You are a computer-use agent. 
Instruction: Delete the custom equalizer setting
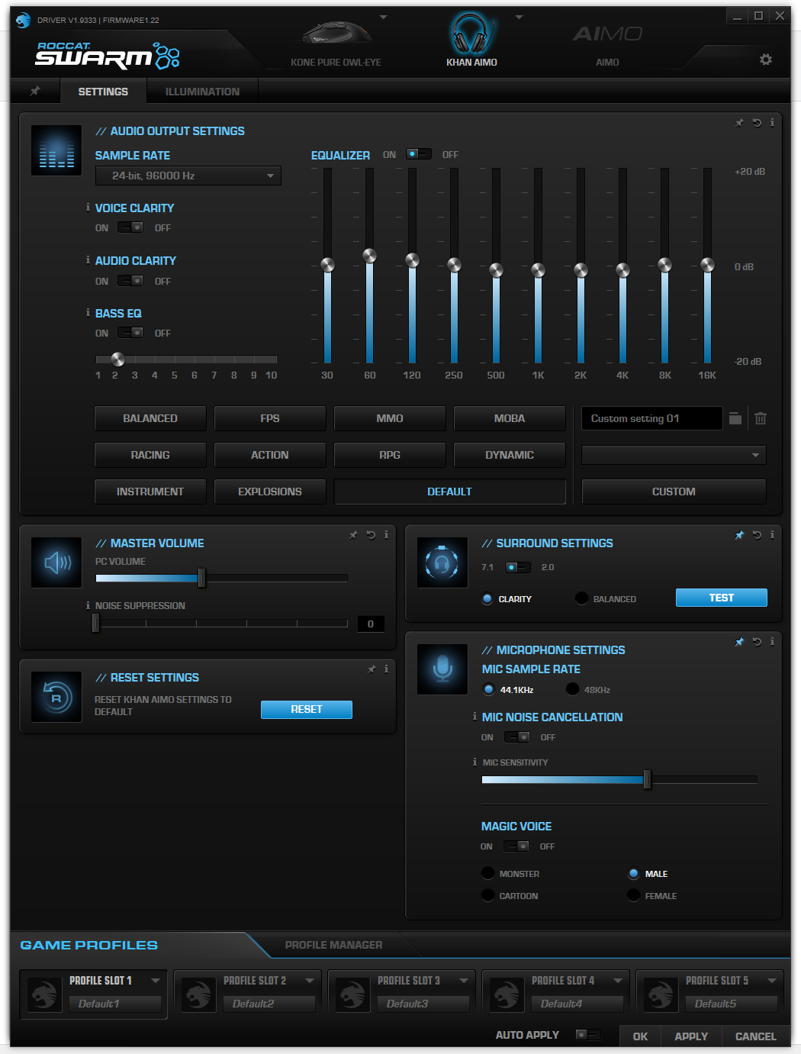pyautogui.click(x=761, y=418)
